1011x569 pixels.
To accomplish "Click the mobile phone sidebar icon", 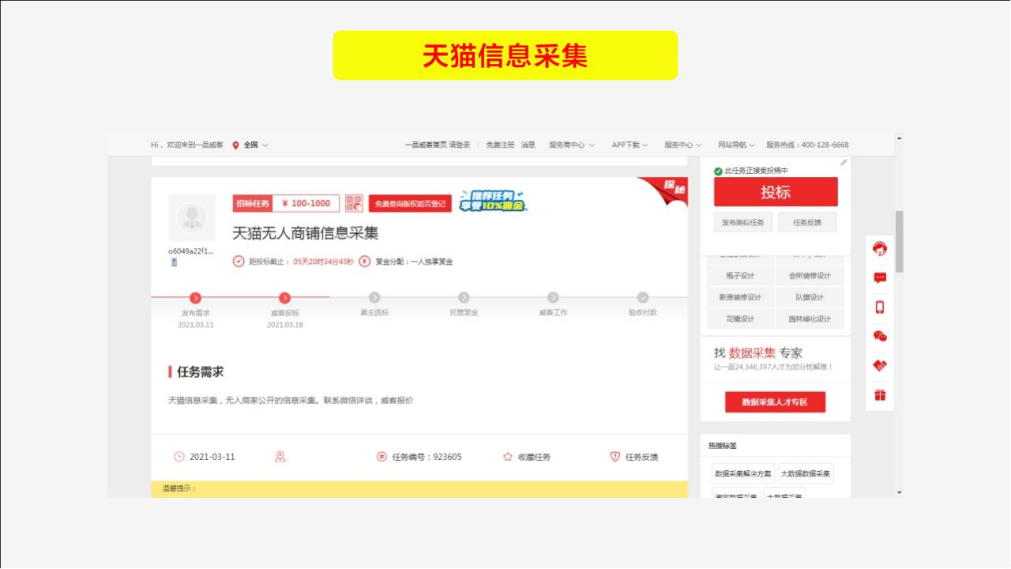I will (880, 307).
